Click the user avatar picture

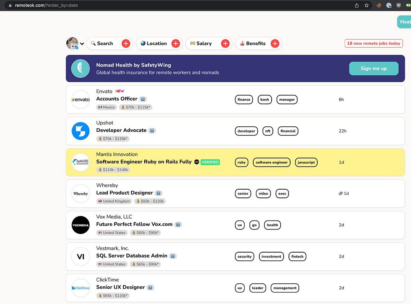tap(72, 43)
